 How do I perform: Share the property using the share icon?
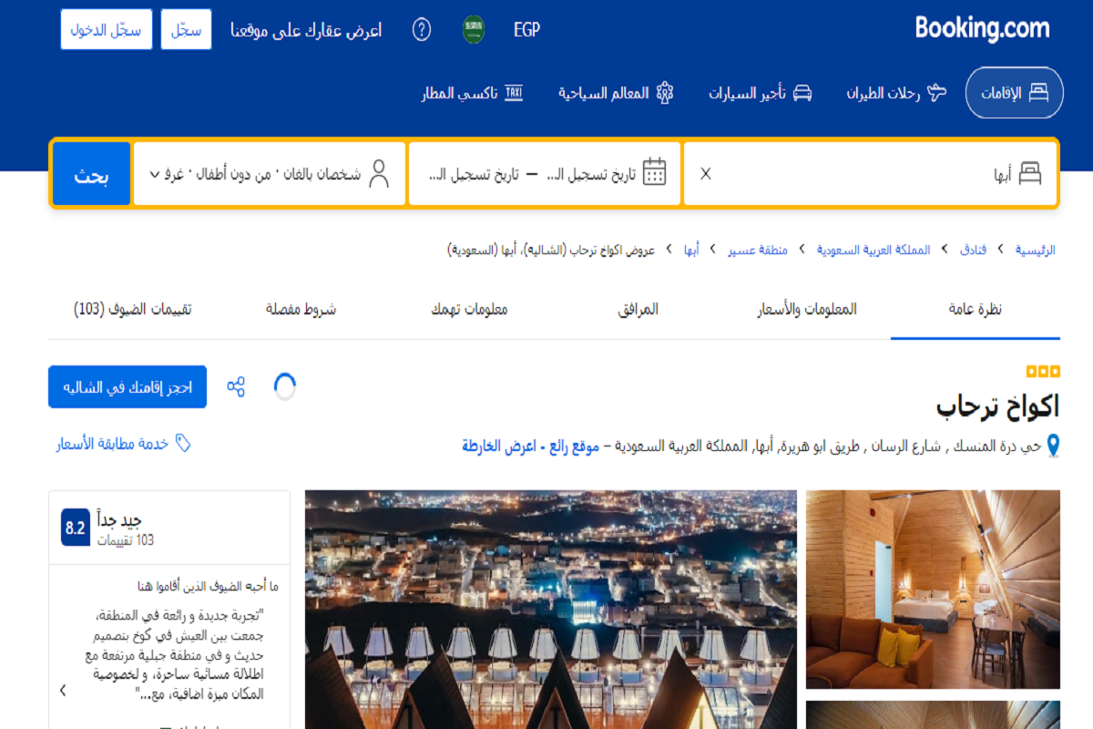click(x=238, y=386)
